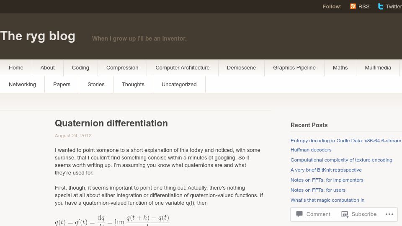Open the Home menu item
The height and width of the screenshot is (226, 402).
coord(16,68)
